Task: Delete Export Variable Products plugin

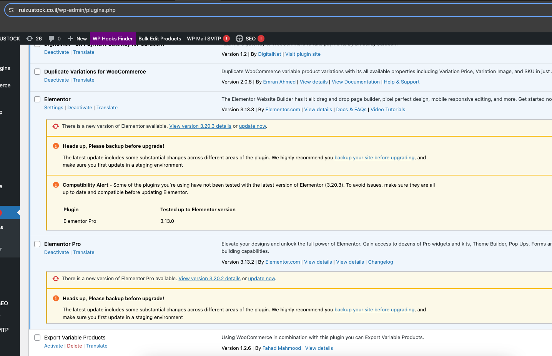Action: [x=75, y=346]
